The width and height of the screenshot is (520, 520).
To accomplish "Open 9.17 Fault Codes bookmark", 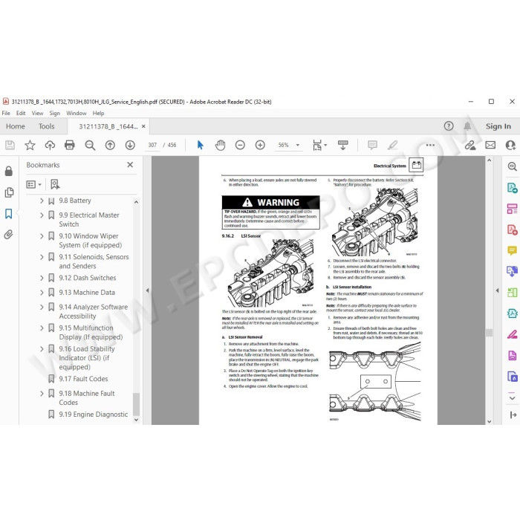I will click(x=83, y=379).
